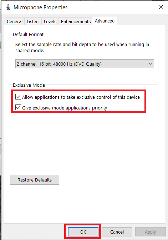The image size is (168, 240).
Task: Discard changes with the Cancel button
Action: click(x=117, y=232)
